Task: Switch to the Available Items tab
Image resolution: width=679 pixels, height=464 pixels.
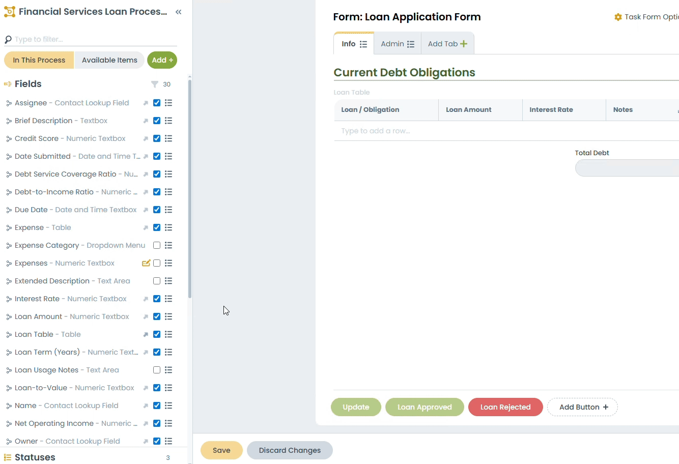Action: point(109,60)
